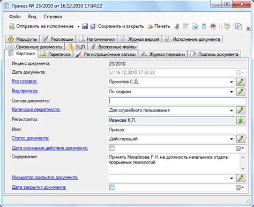
Task: Click the refresh document icon at toolbar end
Action: tap(238, 26)
